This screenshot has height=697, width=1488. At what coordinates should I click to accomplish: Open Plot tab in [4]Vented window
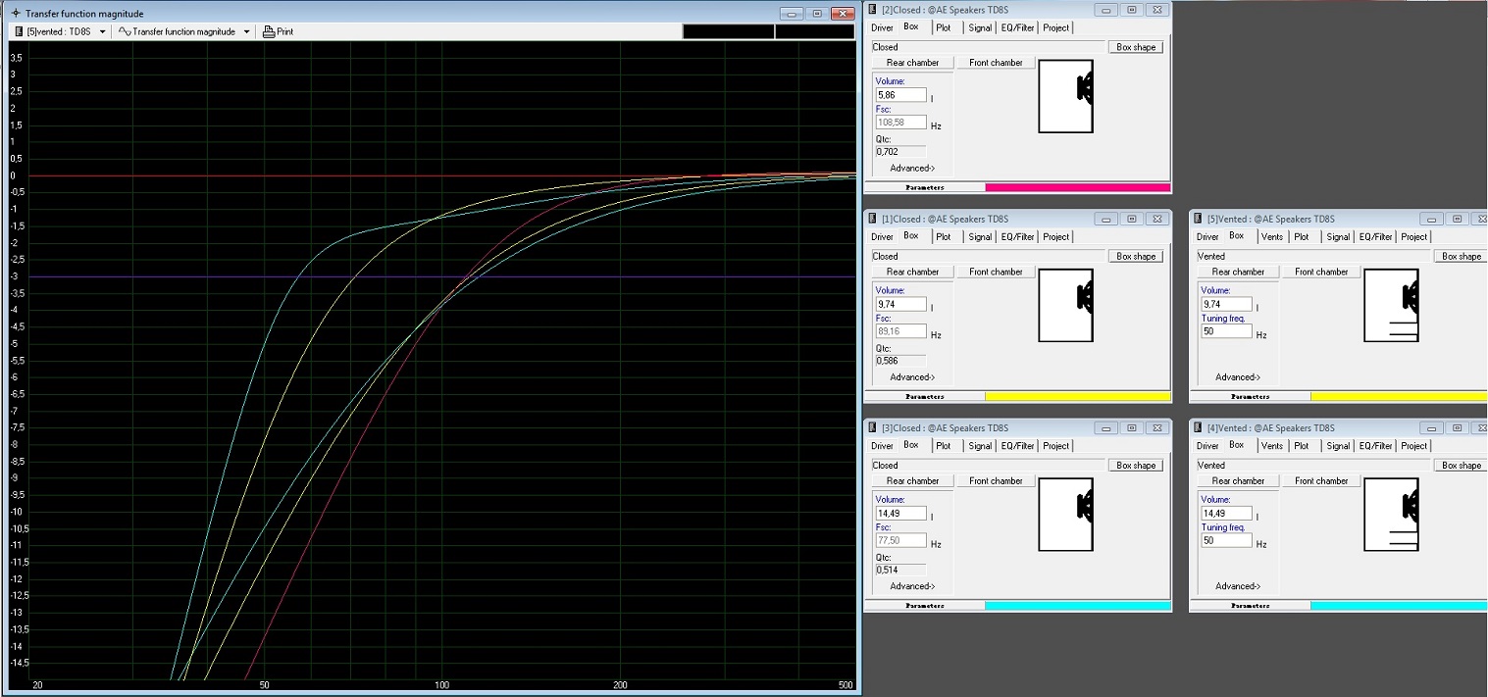pos(1301,445)
